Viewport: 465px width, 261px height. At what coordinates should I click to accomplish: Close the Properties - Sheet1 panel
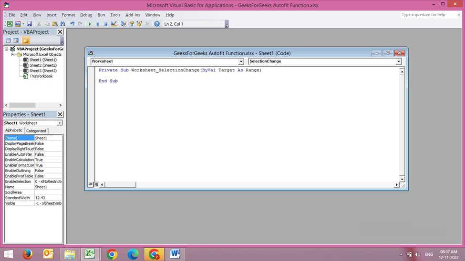tap(60, 114)
